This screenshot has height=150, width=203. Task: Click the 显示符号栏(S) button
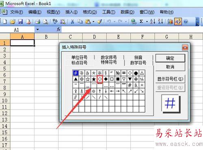click(170, 79)
